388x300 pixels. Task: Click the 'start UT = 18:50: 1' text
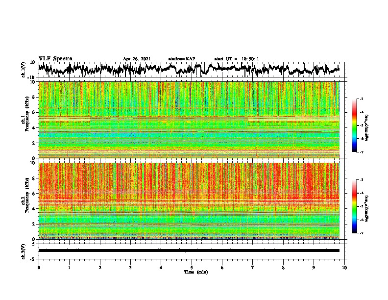pos(237,59)
